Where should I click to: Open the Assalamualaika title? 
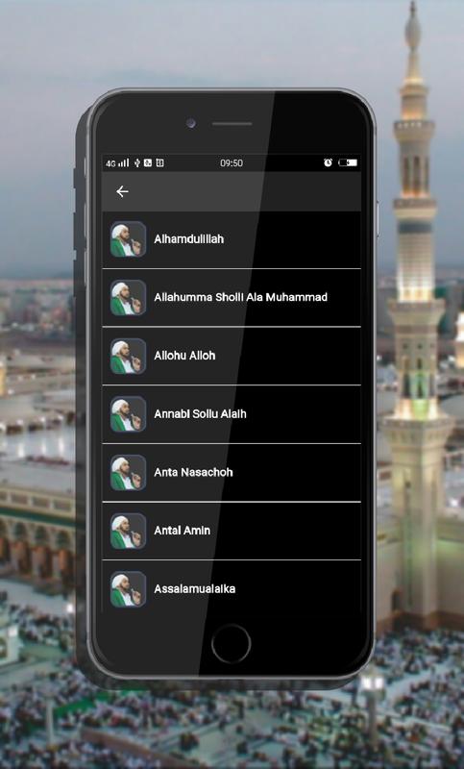194,589
